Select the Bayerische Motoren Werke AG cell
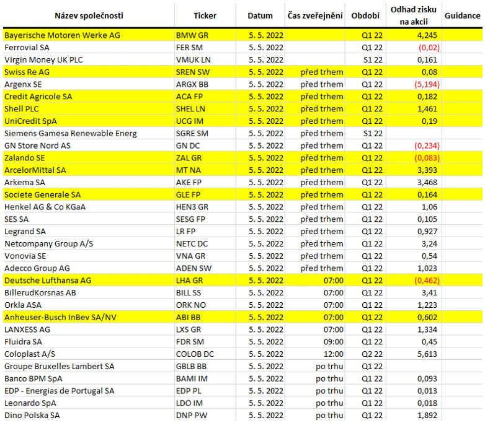This screenshot has width=485, height=423. [89, 35]
